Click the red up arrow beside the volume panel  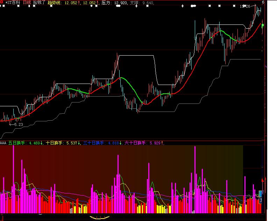click(263, 180)
